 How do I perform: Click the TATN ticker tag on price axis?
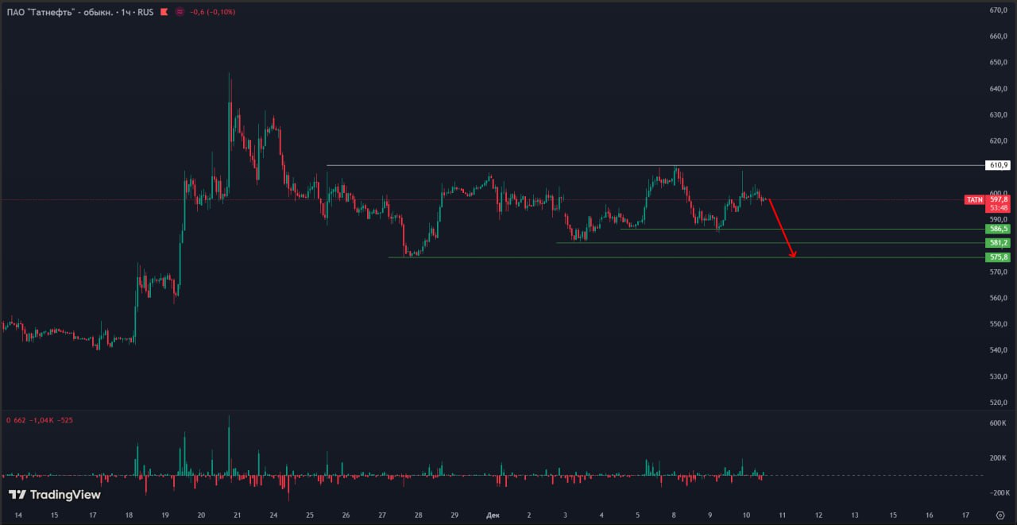point(974,200)
